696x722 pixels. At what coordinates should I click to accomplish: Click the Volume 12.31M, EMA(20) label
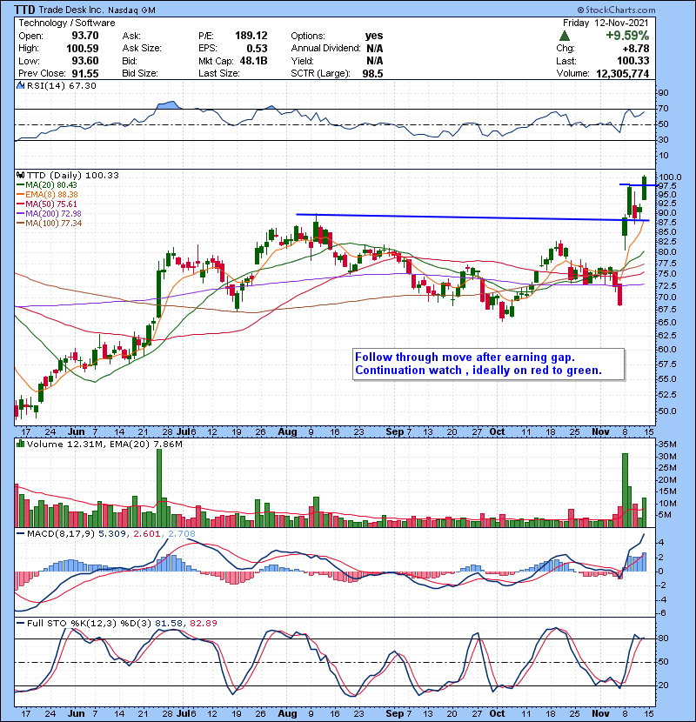click(x=104, y=445)
